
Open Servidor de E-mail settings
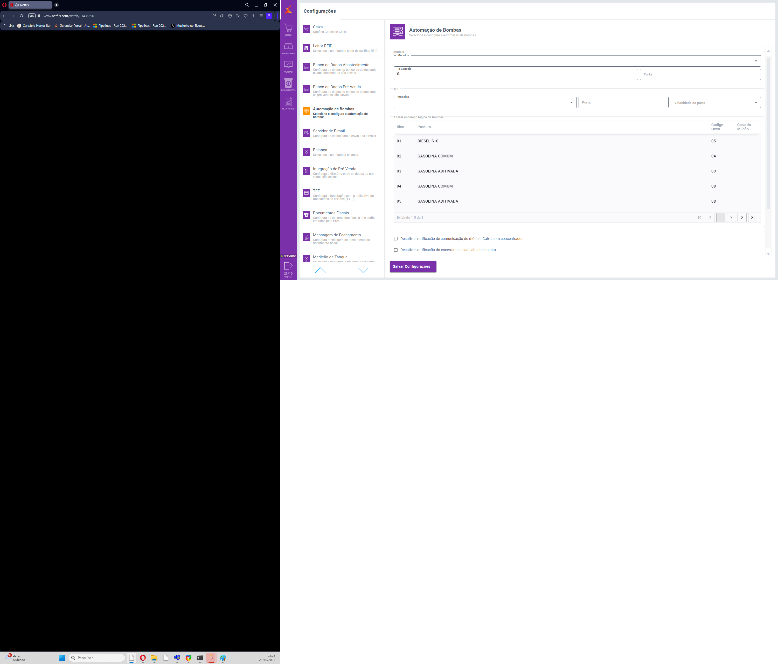[342, 133]
